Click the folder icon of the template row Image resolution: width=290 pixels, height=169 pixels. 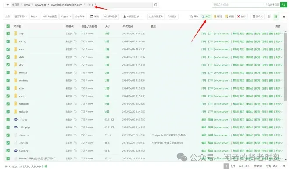click(x=16, y=104)
